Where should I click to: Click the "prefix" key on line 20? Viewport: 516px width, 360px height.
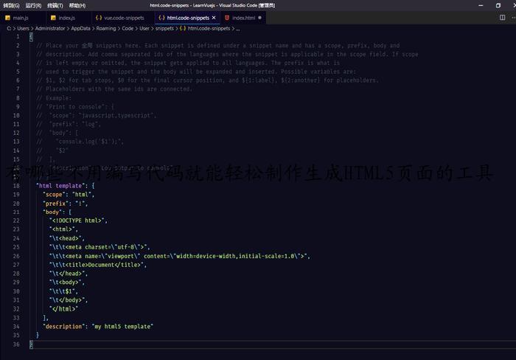(x=55, y=204)
